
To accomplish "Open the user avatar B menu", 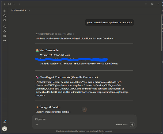I will point(5,129).
